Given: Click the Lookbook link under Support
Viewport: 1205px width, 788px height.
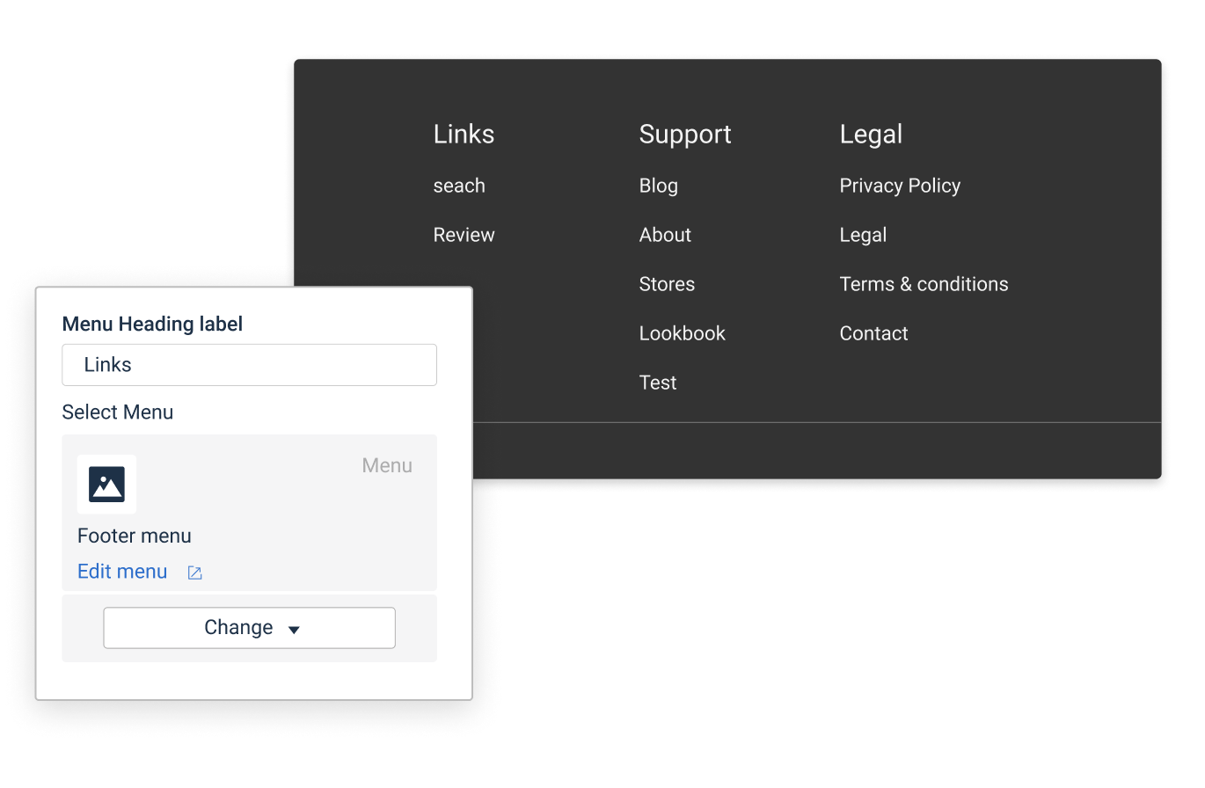Looking at the screenshot, I should tap(682, 333).
